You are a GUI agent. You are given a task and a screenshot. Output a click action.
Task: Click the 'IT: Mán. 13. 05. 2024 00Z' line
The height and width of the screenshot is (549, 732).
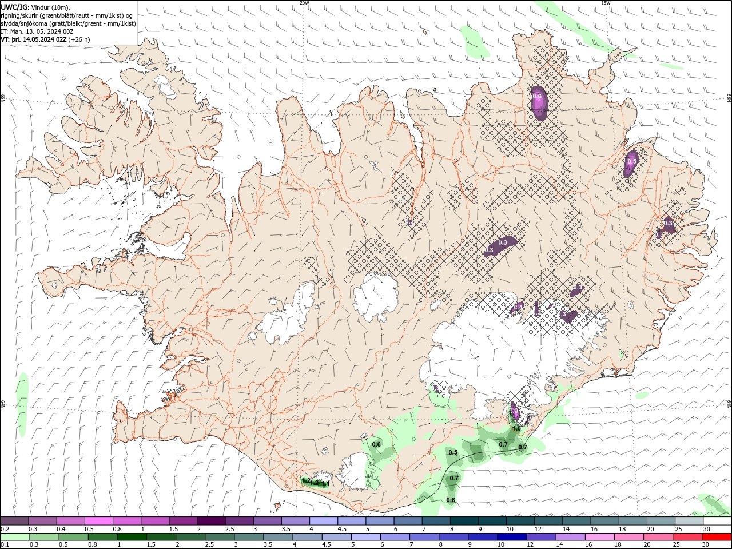click(38, 31)
